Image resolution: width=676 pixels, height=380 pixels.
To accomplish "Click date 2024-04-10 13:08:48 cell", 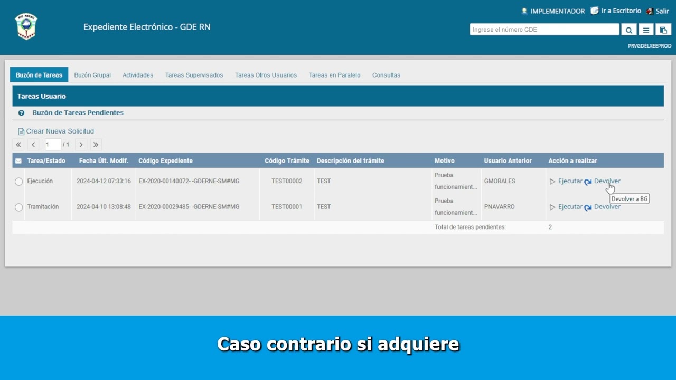I will (x=104, y=207).
